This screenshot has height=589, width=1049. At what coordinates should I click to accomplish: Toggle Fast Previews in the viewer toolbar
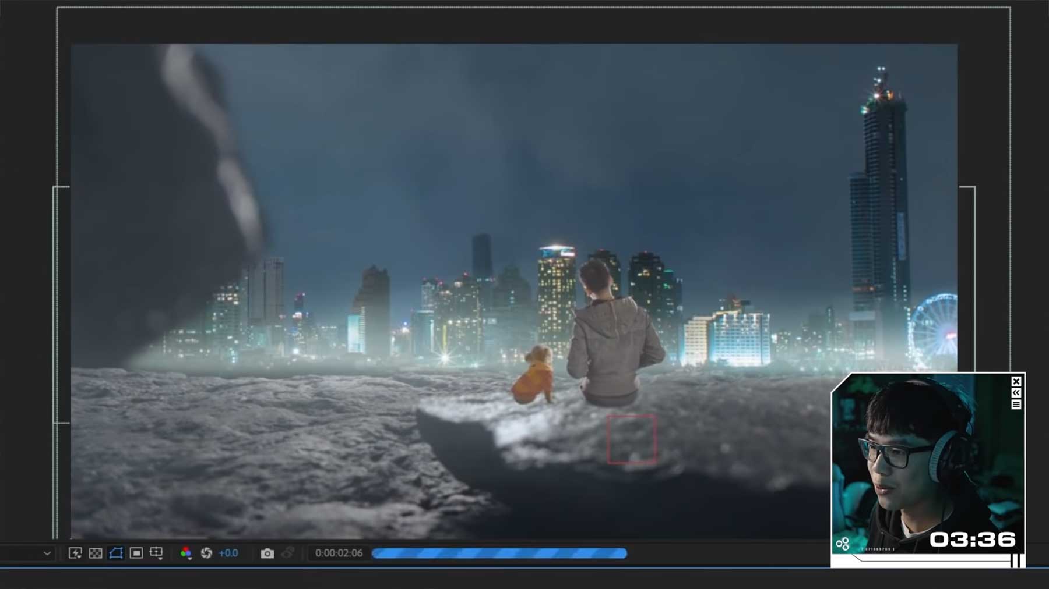tap(75, 553)
